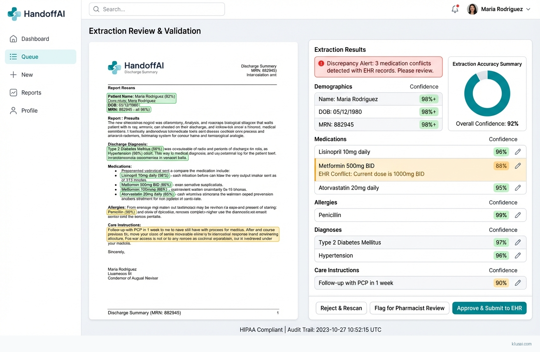
Task: Edit the Hypertension diagnosis row
Action: [518, 255]
